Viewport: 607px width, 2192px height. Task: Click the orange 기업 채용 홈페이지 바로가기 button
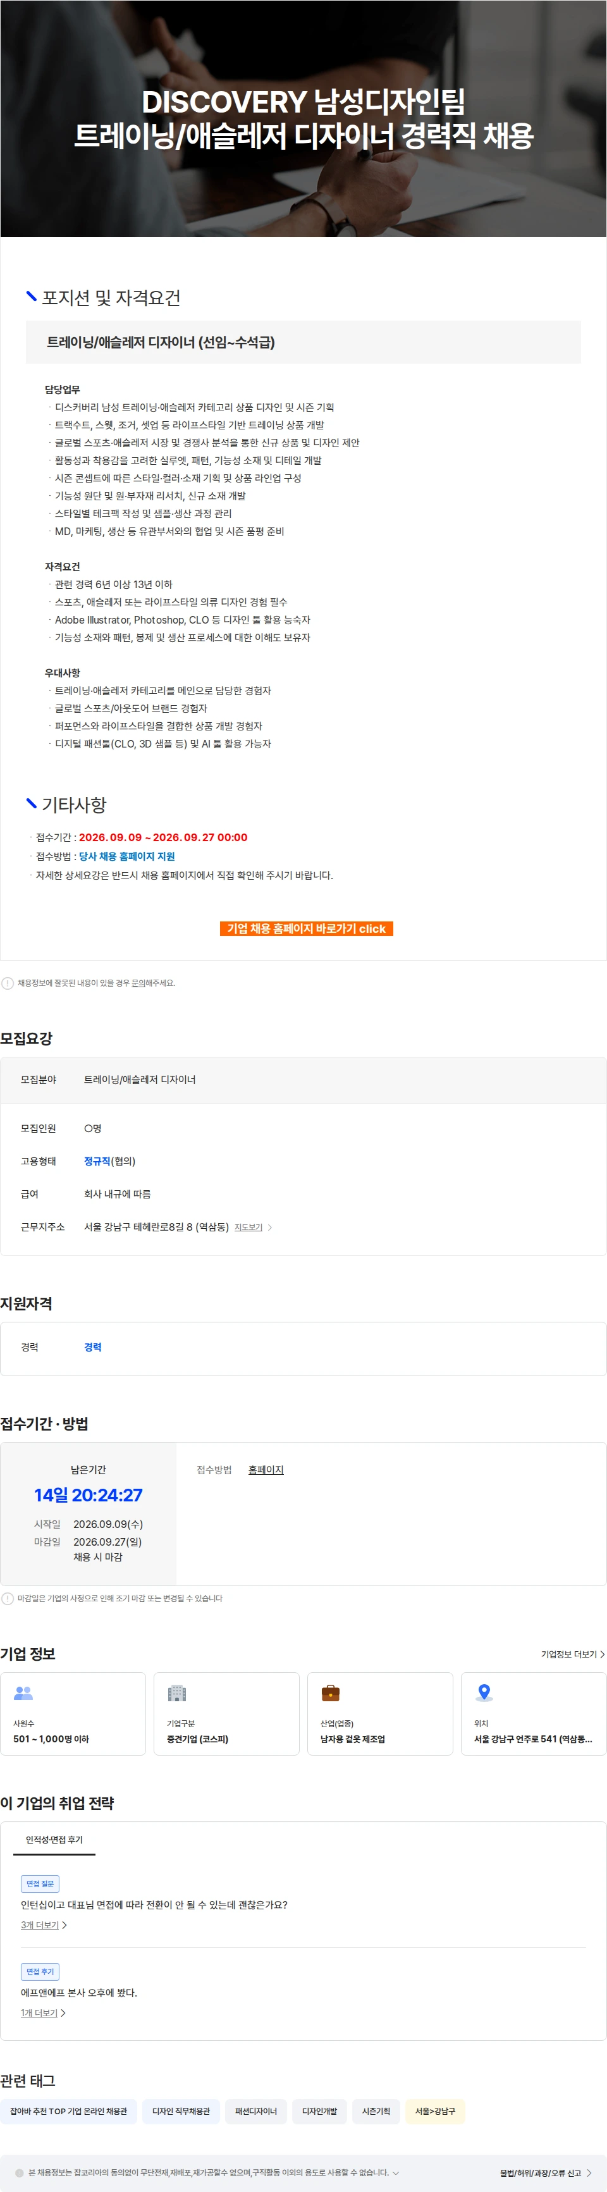(305, 928)
